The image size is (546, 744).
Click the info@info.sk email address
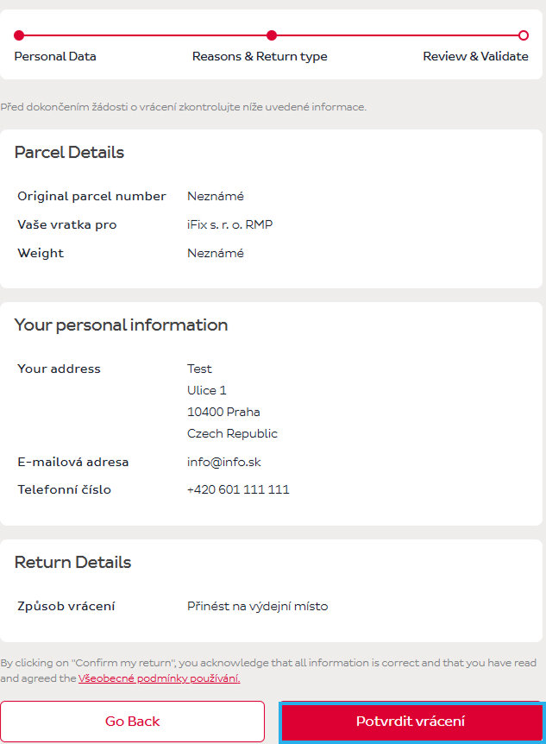223,462
